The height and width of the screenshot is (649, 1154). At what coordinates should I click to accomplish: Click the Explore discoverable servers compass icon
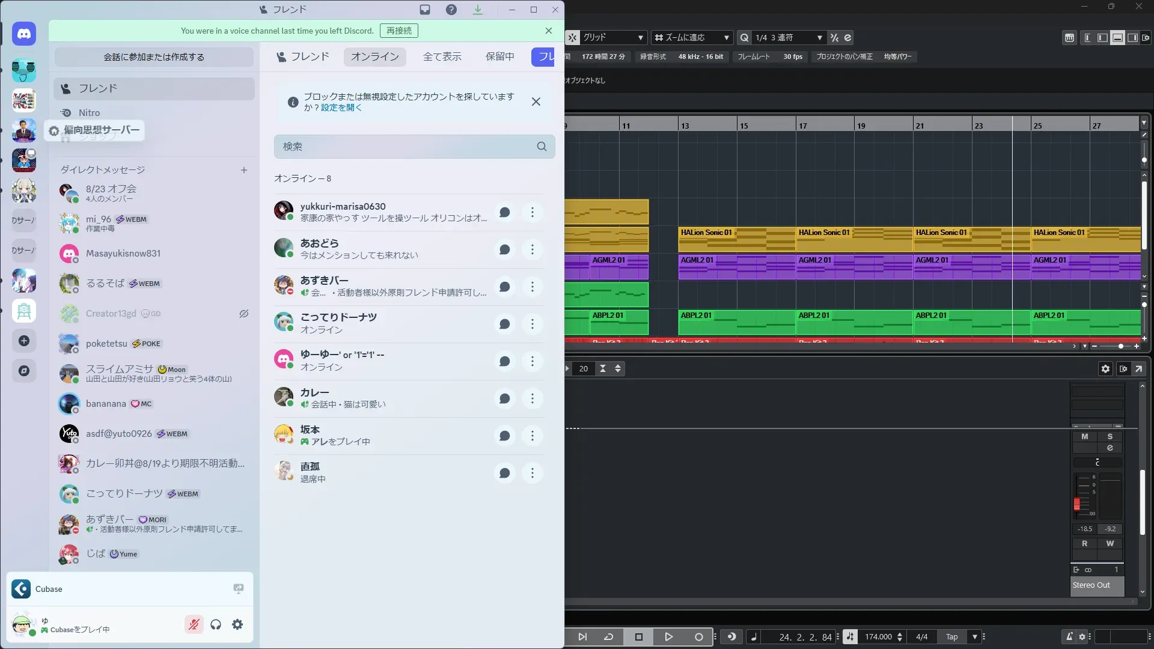[x=24, y=371]
